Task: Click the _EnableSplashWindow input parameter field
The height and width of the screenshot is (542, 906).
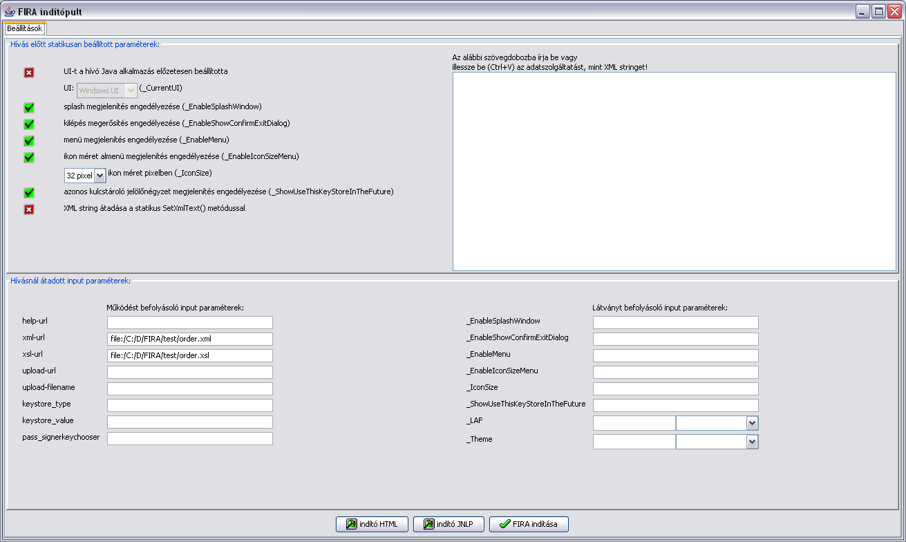Action: [676, 322]
